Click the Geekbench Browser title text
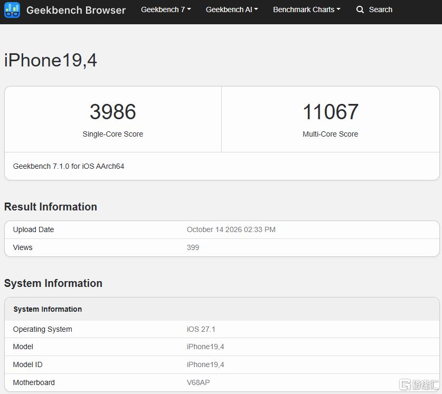442x394 pixels. tap(76, 10)
